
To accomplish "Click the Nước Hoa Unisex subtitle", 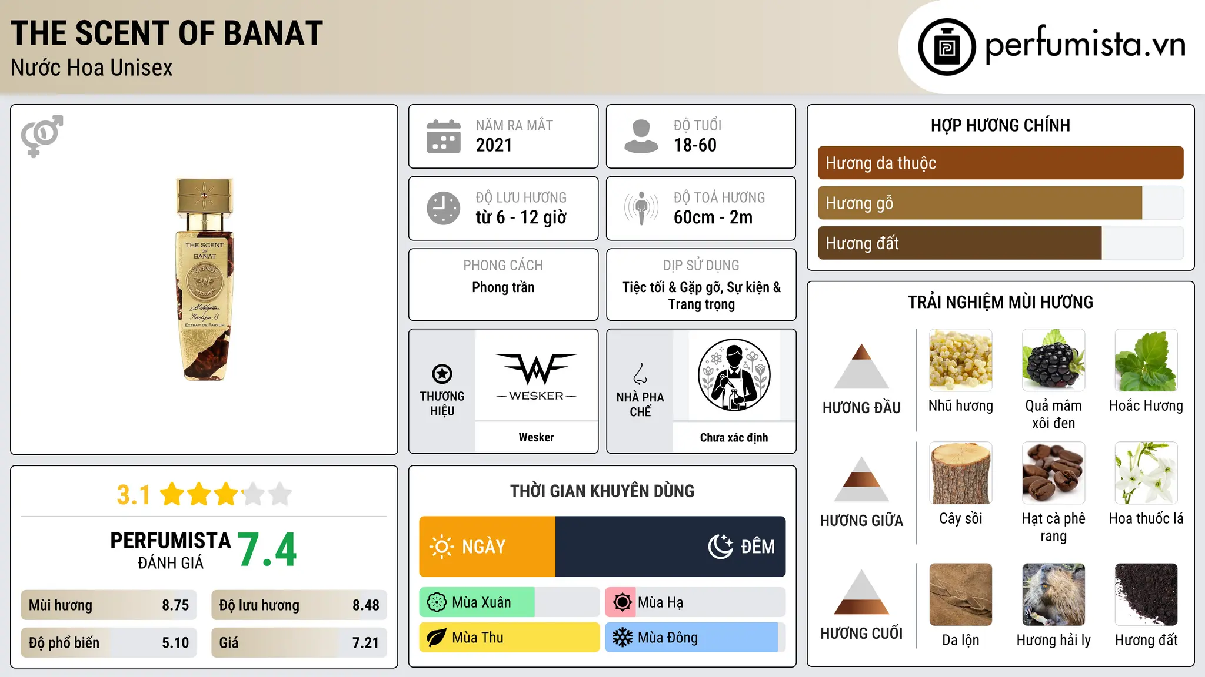I will [x=92, y=68].
